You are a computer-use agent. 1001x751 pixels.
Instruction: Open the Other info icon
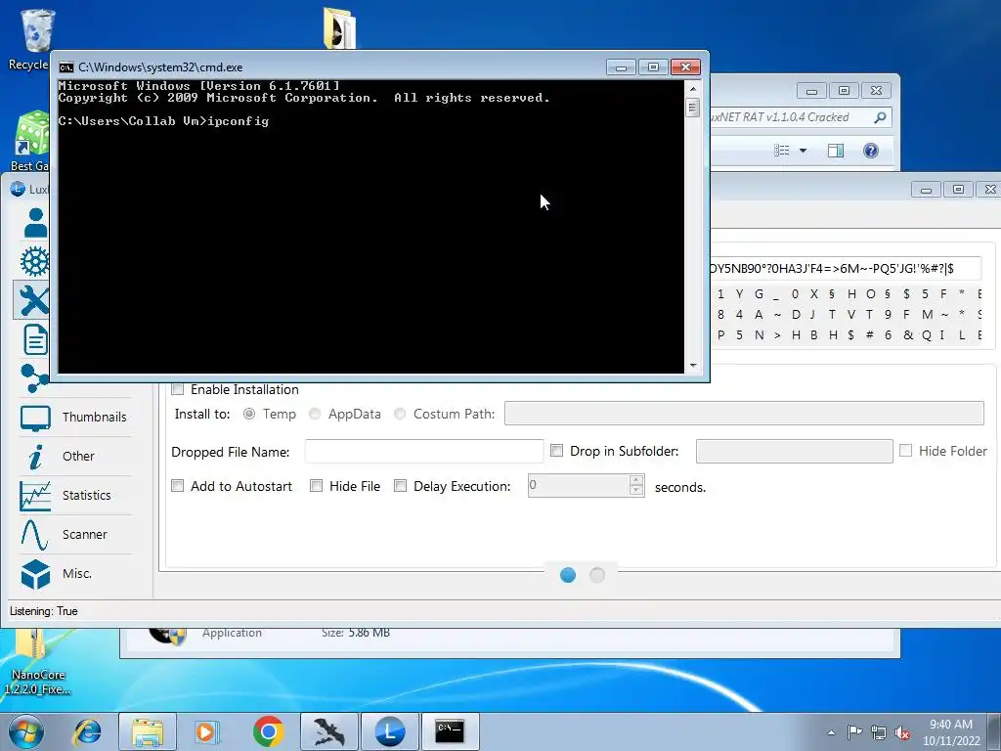tap(36, 457)
